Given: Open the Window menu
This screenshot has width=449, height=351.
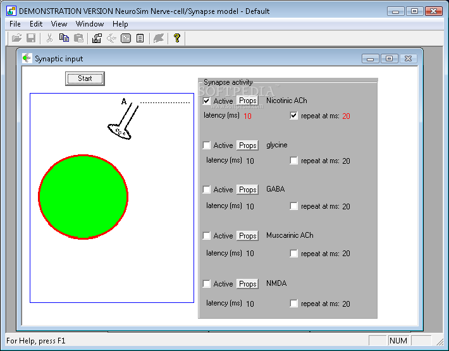Looking at the screenshot, I should (x=90, y=24).
